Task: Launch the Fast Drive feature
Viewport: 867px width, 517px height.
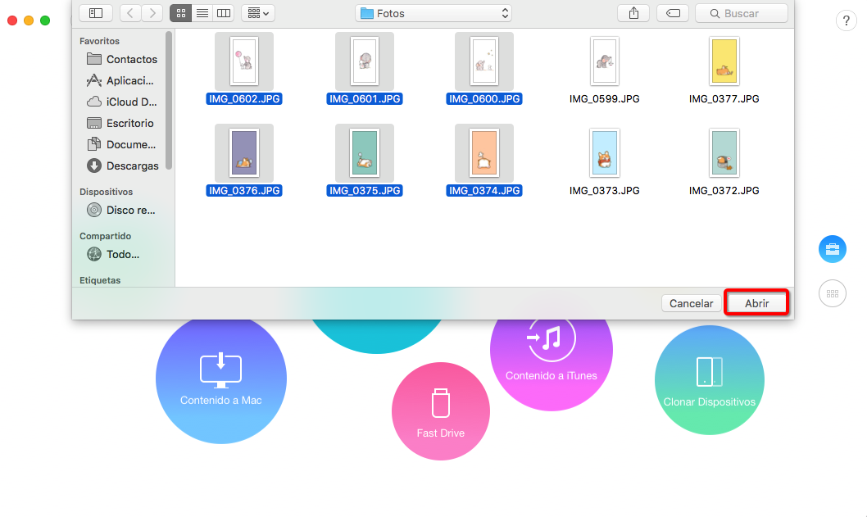Action: [x=441, y=411]
